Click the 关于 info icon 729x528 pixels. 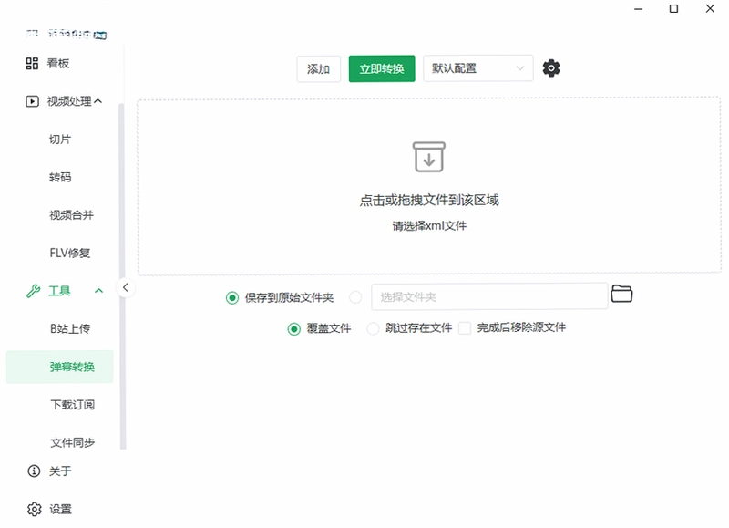click(34, 471)
